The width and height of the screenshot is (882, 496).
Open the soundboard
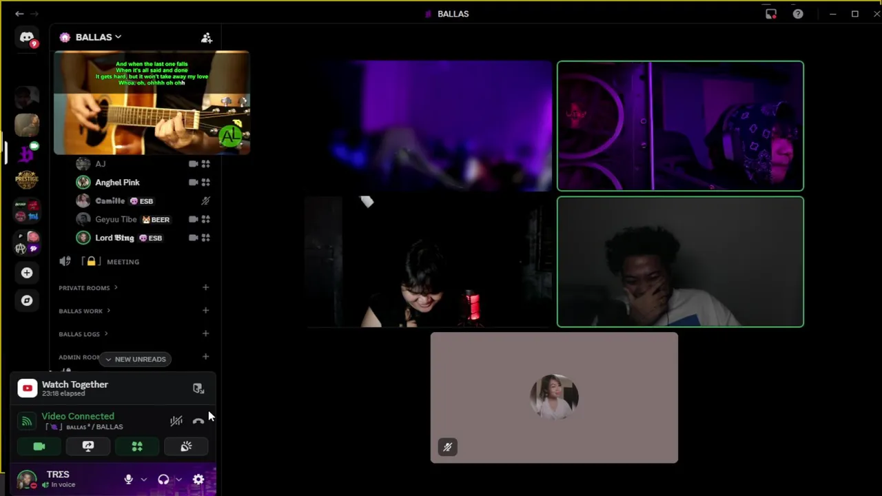pos(186,446)
